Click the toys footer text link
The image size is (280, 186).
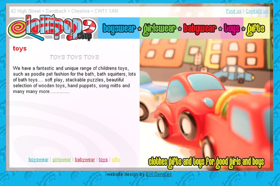tap(103, 159)
